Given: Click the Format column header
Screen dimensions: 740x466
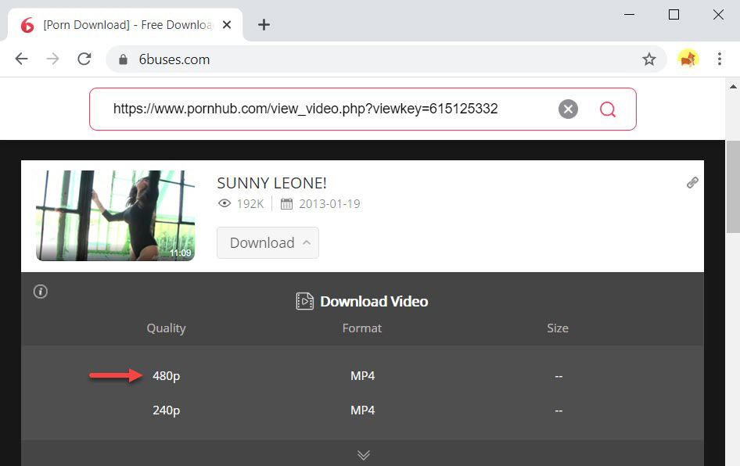Looking at the screenshot, I should (x=362, y=328).
